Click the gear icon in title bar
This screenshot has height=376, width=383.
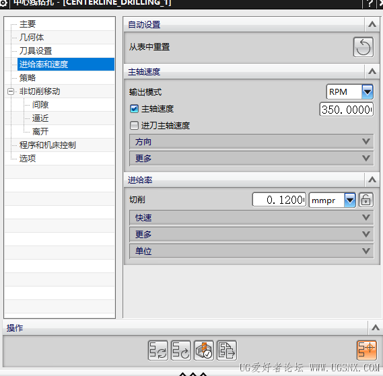click(3, 3)
